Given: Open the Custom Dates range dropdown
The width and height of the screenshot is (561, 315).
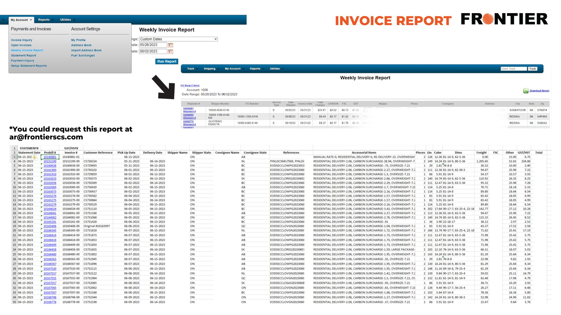Looking at the screenshot, I should [x=178, y=39].
